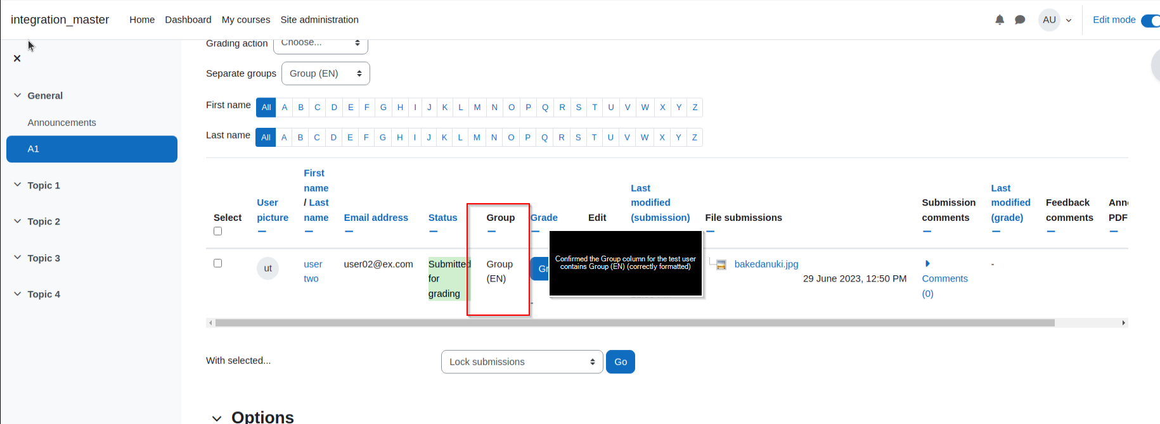Collapse the Topic 4 section chevron
Viewport: 1160px width, 424px height.
(x=17, y=294)
